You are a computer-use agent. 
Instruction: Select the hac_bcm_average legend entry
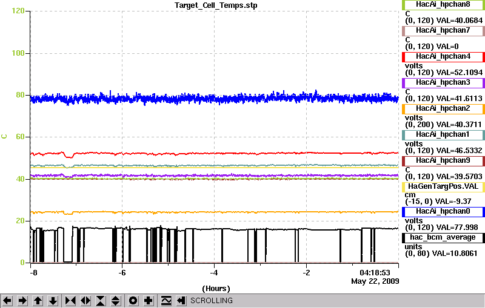click(443, 238)
